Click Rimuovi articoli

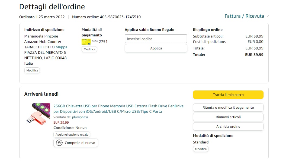click(x=228, y=117)
